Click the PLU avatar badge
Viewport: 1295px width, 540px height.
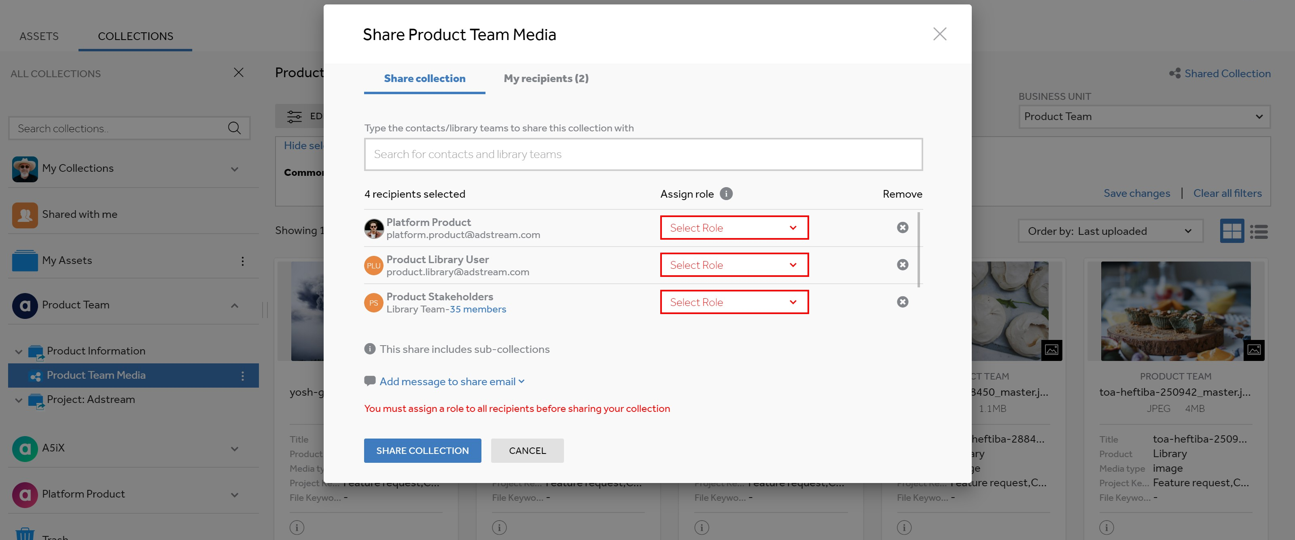tap(373, 266)
